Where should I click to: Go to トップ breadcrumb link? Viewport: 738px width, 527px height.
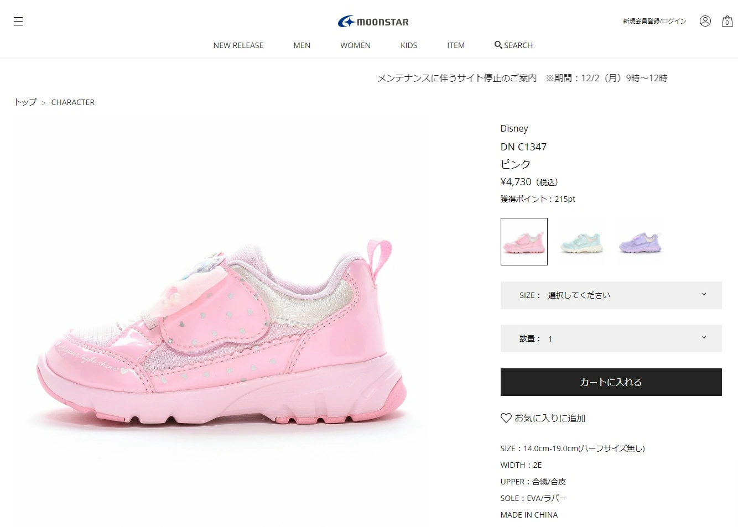coord(25,102)
